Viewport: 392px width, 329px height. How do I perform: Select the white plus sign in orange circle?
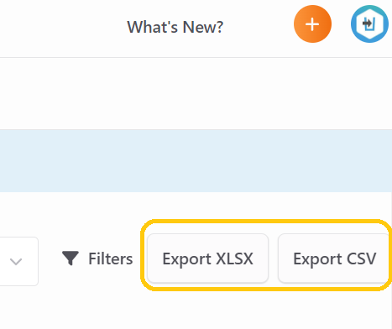312,24
